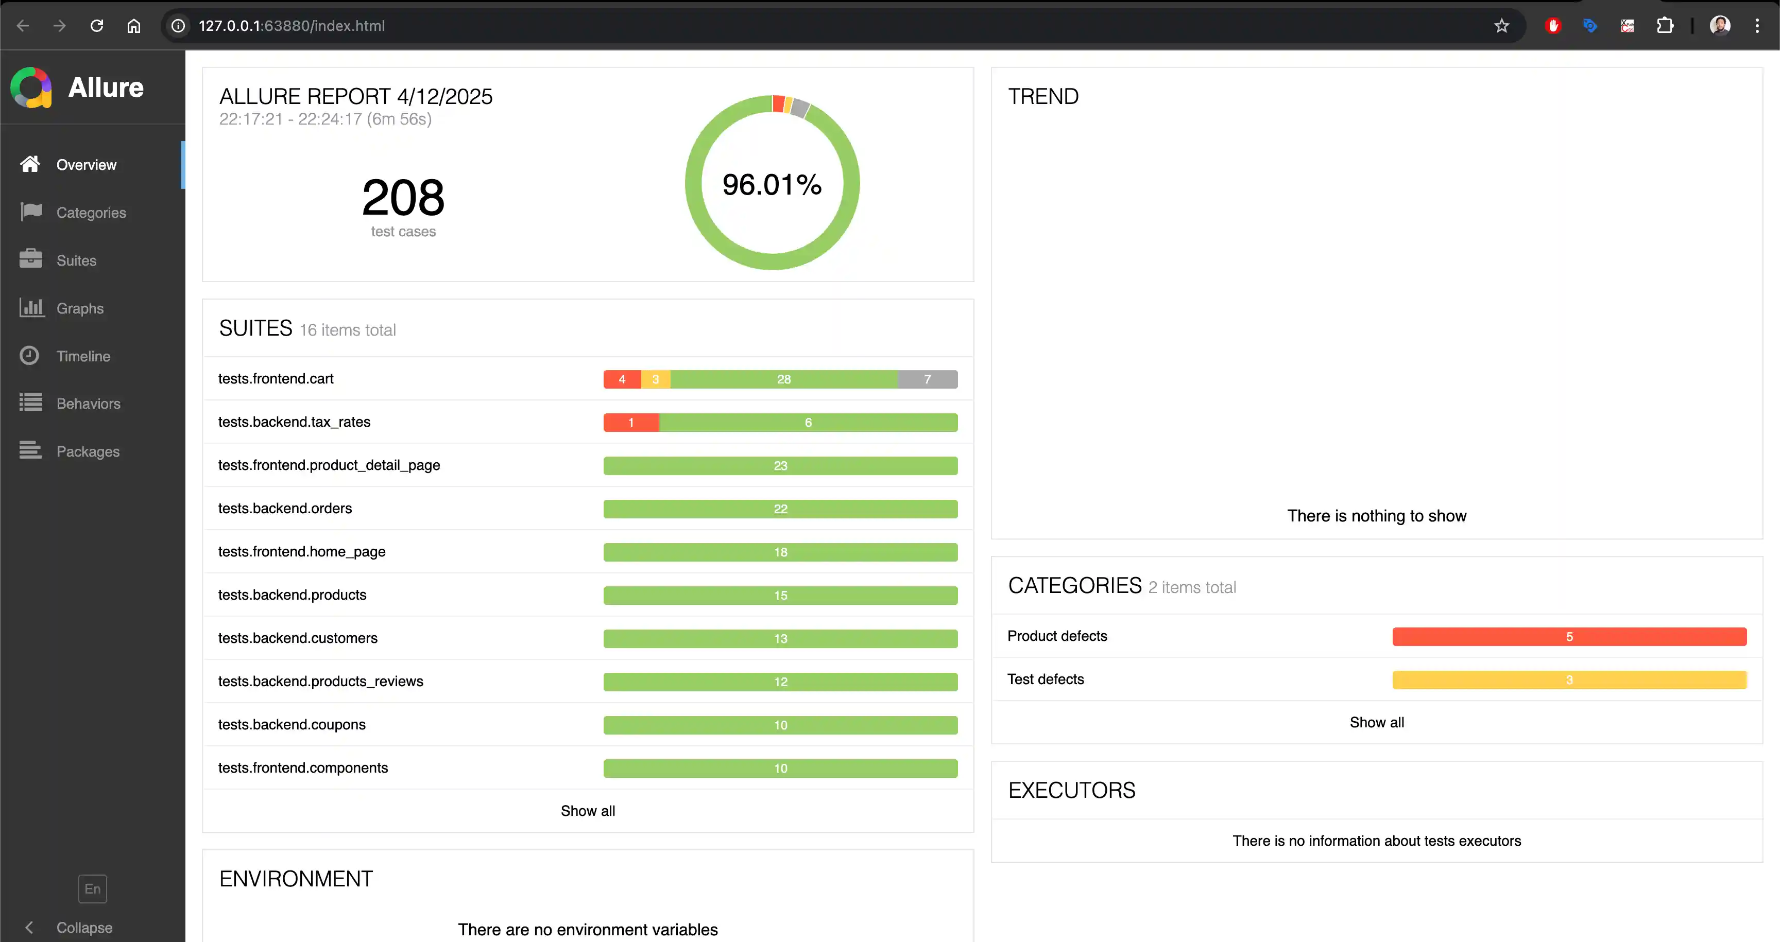The height and width of the screenshot is (942, 1780).
Task: Open the tests.frontend.cart suite
Action: pos(276,378)
